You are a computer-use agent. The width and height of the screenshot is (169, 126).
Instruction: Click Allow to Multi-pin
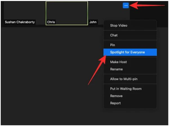(x=130, y=79)
